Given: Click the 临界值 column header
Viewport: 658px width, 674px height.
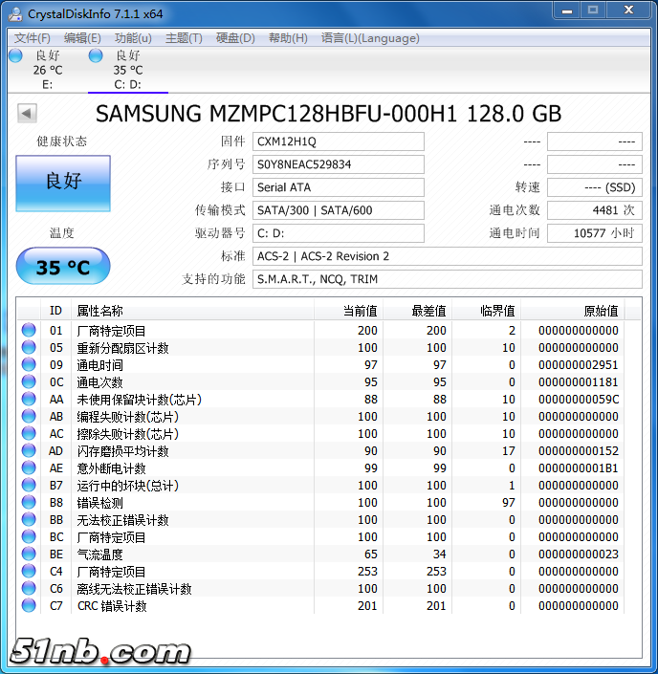Looking at the screenshot, I should pos(486,311).
